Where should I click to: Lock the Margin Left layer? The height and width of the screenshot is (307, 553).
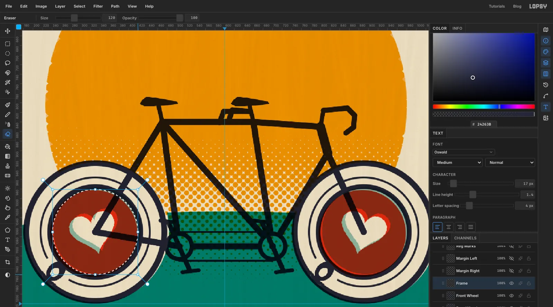point(529,258)
